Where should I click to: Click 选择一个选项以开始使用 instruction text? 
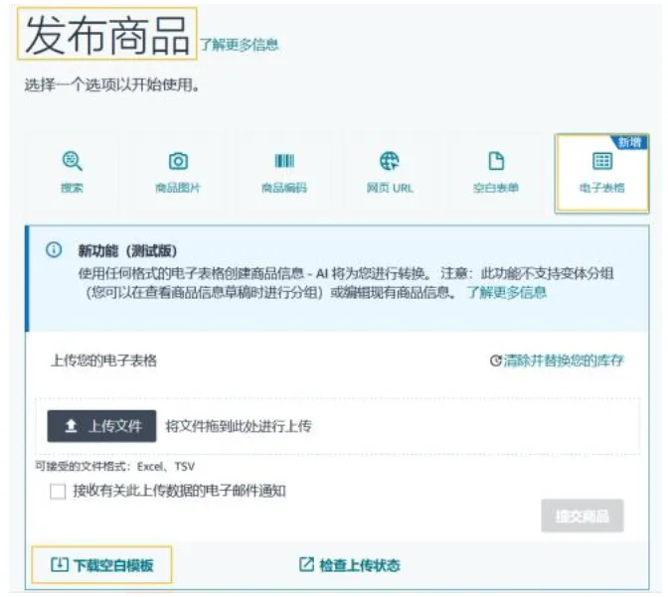tap(112, 85)
